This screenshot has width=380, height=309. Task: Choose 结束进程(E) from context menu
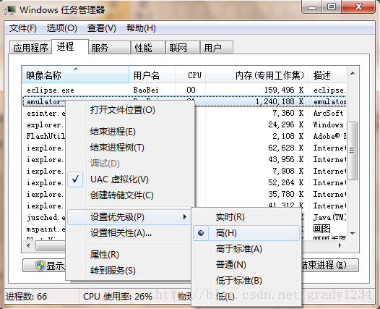tap(130, 132)
